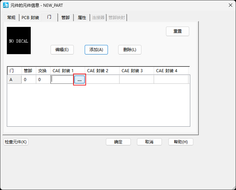
Task: Click the NO DECAL preview thumbnail
Action: 19,41
